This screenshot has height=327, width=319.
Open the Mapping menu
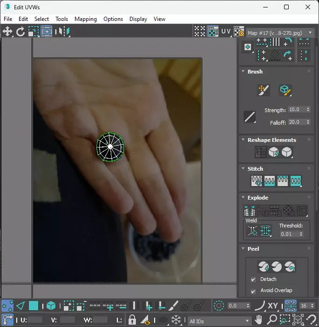tap(86, 19)
